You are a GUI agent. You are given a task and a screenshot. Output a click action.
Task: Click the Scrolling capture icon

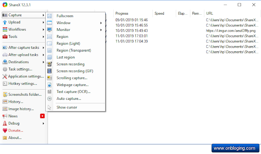(x=49, y=78)
